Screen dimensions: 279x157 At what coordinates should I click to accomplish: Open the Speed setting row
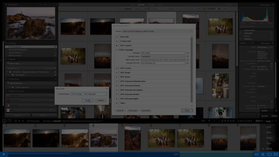[x=269, y=110]
